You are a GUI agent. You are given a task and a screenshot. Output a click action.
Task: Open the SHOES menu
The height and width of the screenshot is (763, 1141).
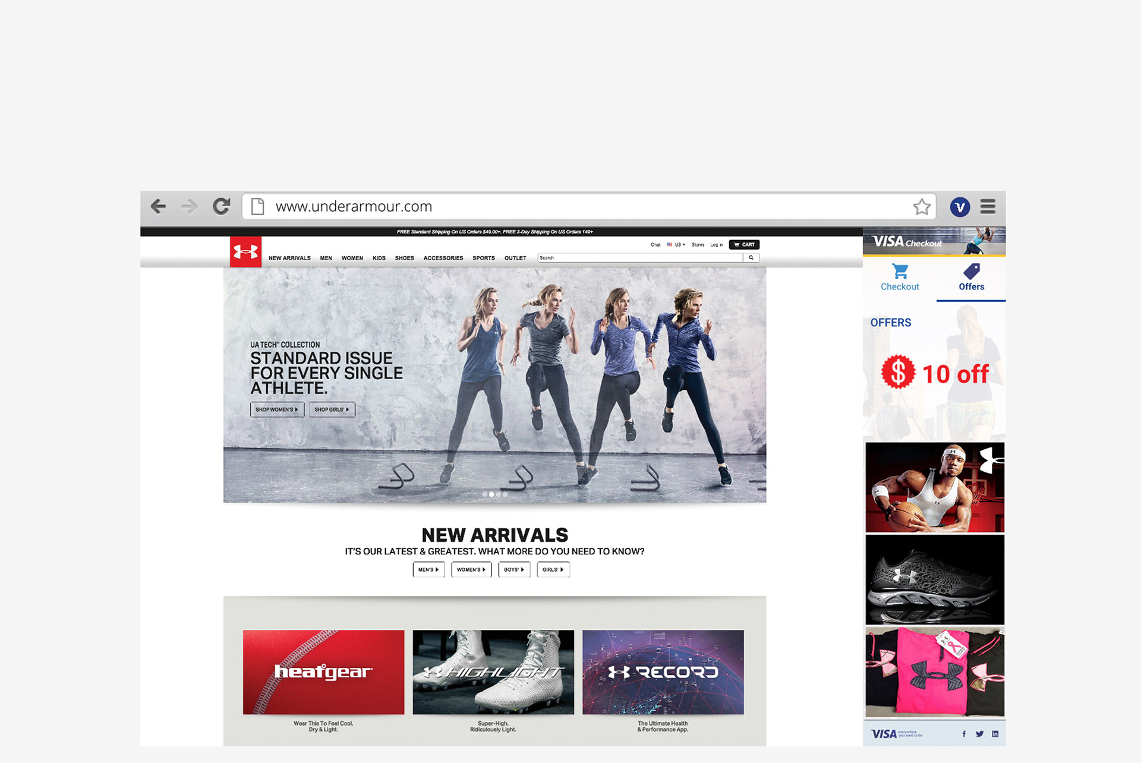pos(404,258)
